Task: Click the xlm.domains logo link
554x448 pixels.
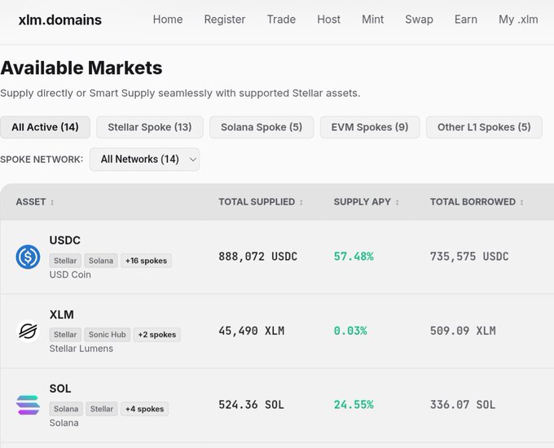Action: pos(60,20)
